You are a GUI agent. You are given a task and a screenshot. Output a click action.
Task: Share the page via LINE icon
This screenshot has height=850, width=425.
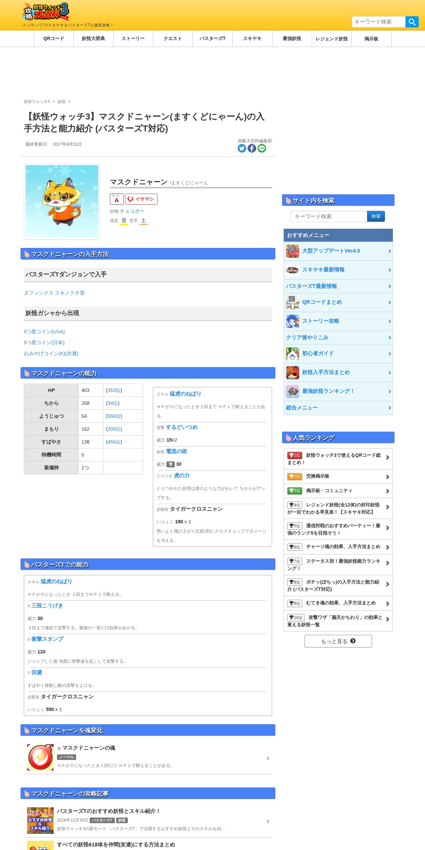262,148
